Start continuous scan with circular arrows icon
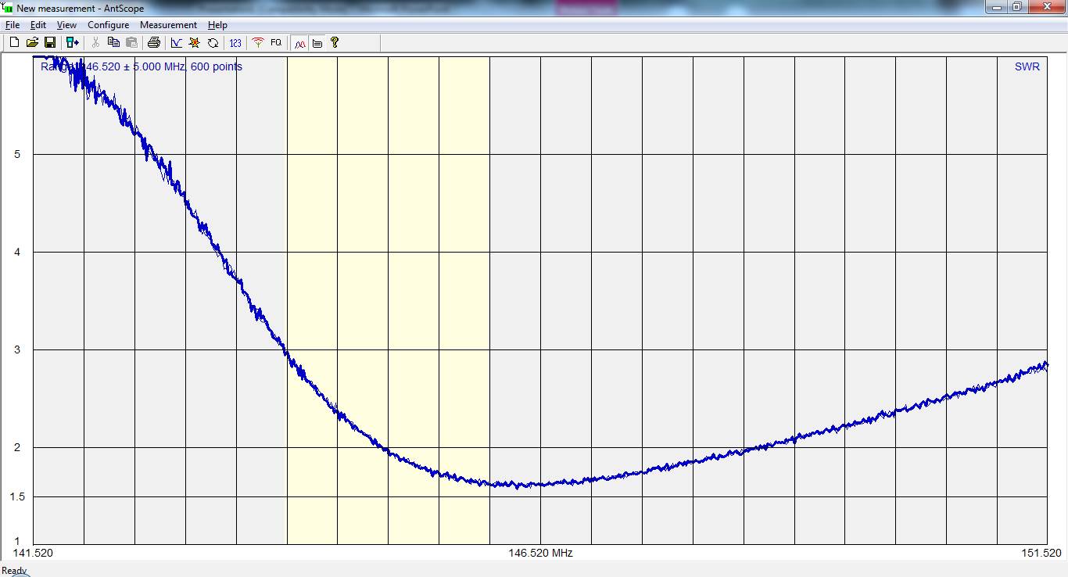This screenshot has width=1068, height=577. tap(213, 43)
